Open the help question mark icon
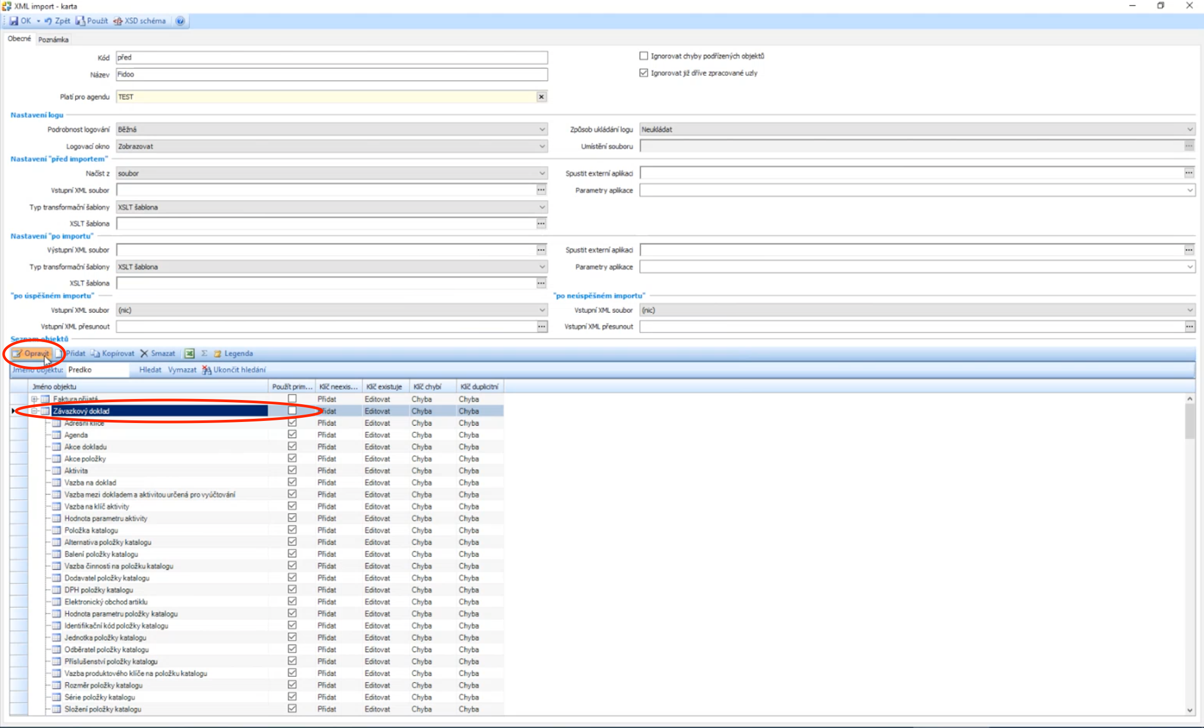This screenshot has width=1204, height=728. 180,21
